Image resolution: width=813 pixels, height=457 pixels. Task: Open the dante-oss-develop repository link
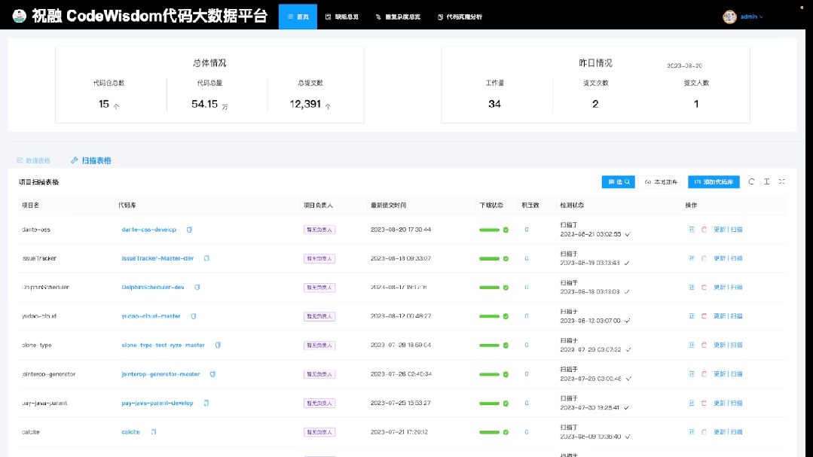click(148, 230)
